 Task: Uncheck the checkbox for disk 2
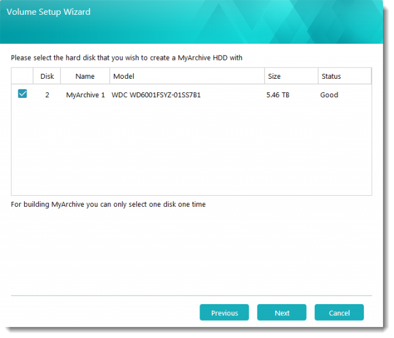click(x=23, y=94)
